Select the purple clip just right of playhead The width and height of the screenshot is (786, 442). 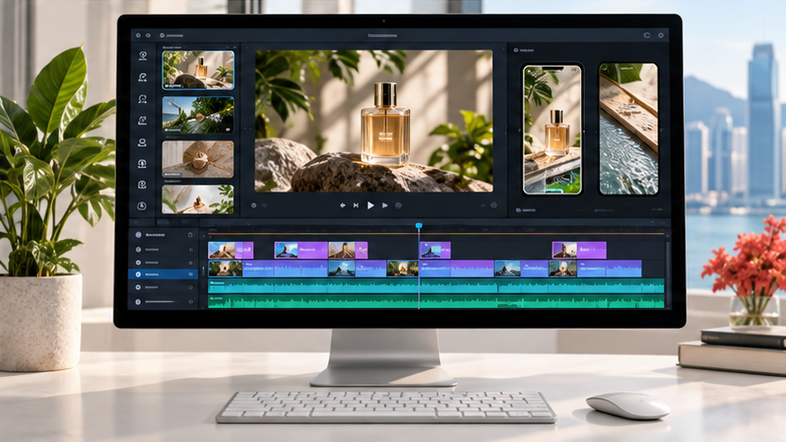pos(436,250)
